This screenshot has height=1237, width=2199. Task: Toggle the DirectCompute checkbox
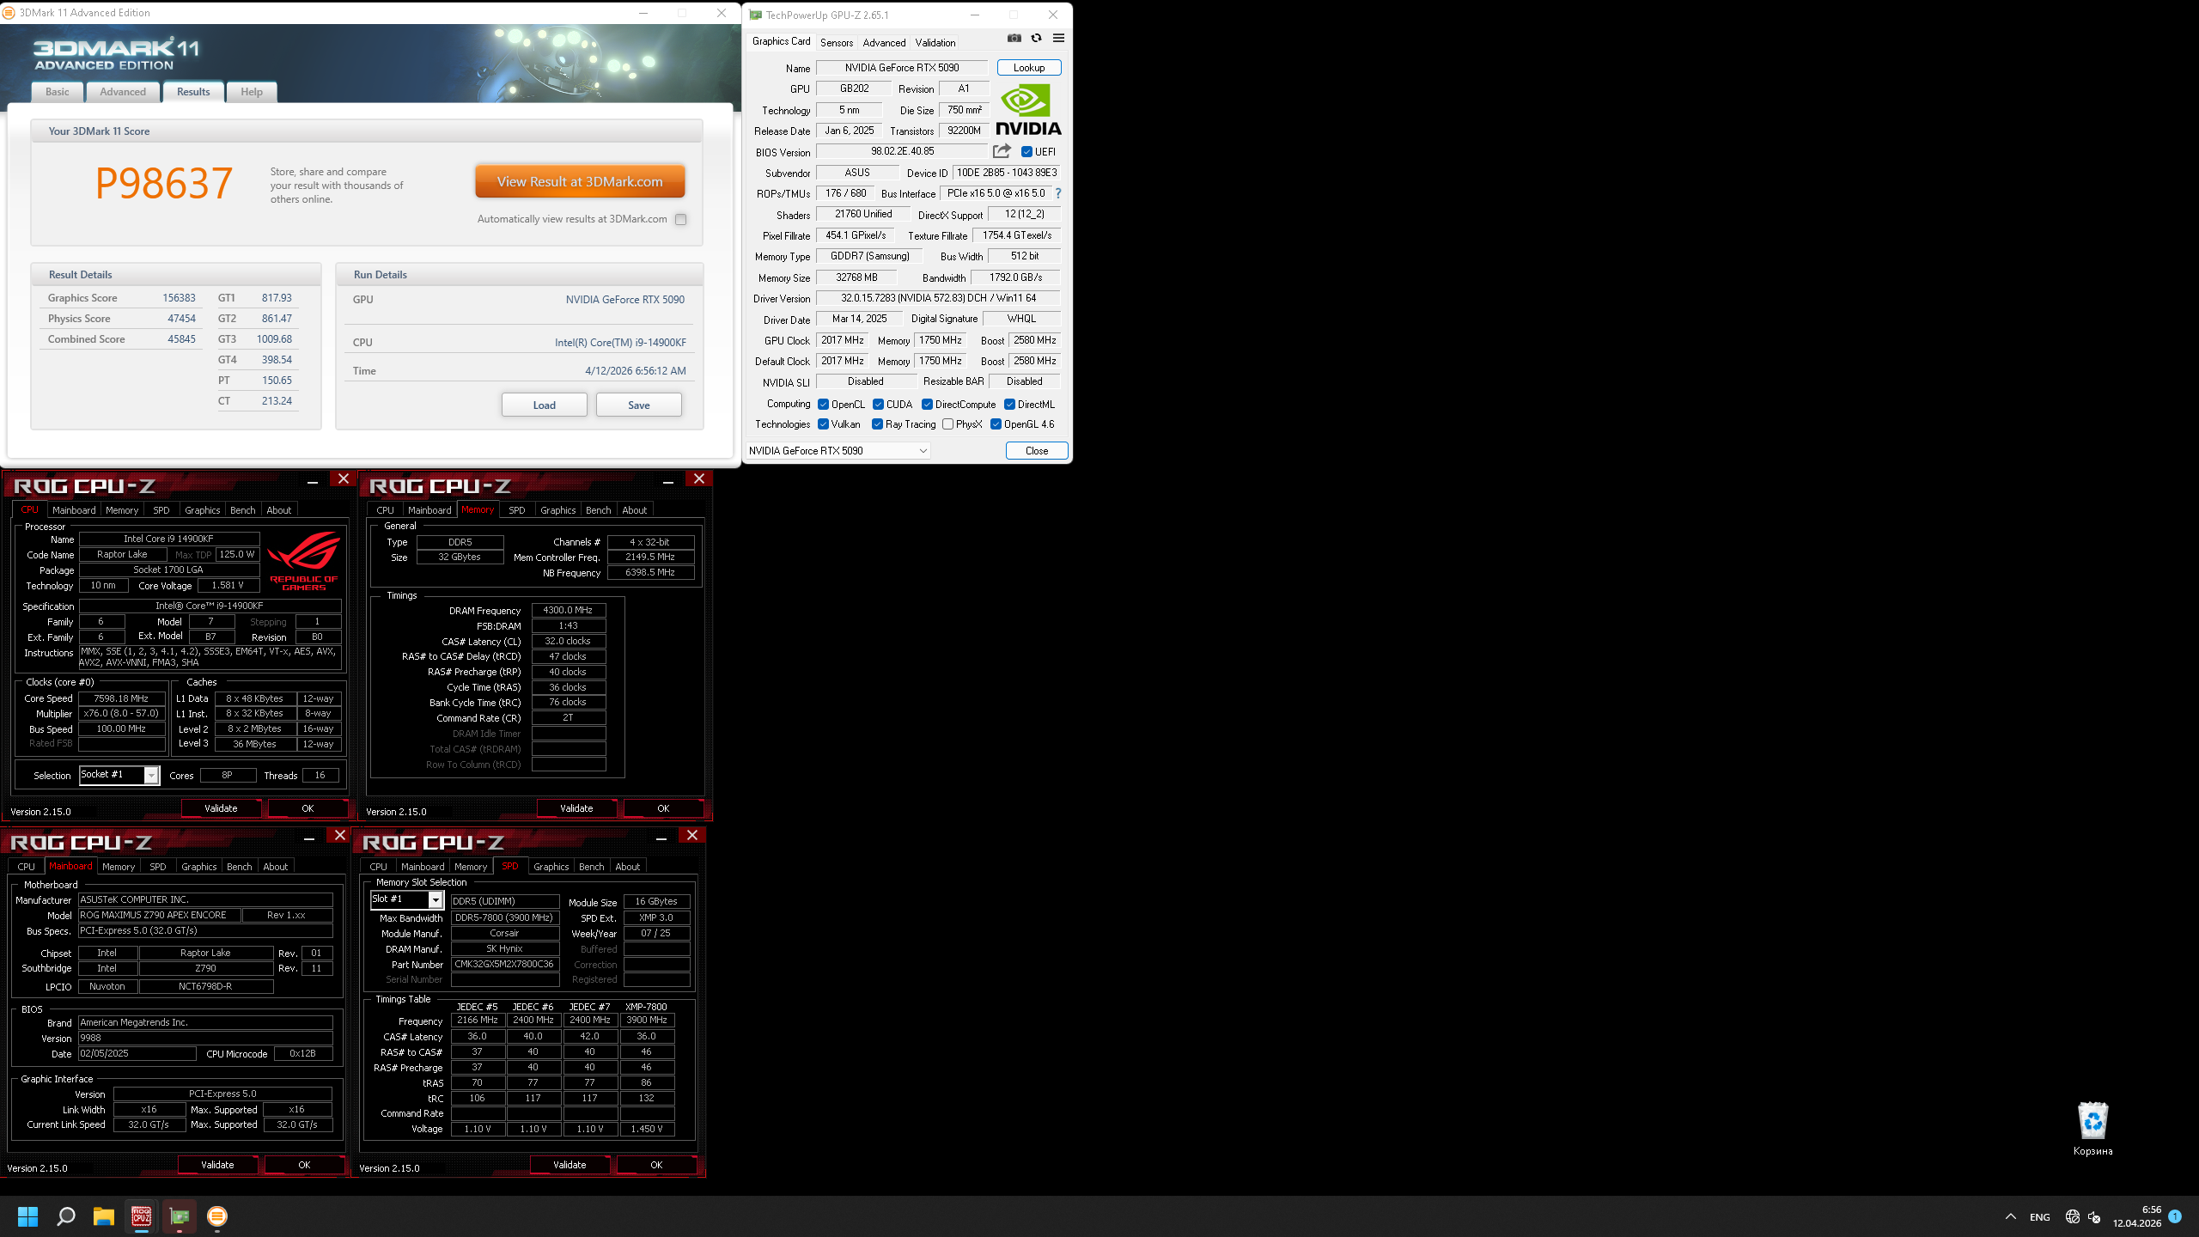[x=927, y=405]
